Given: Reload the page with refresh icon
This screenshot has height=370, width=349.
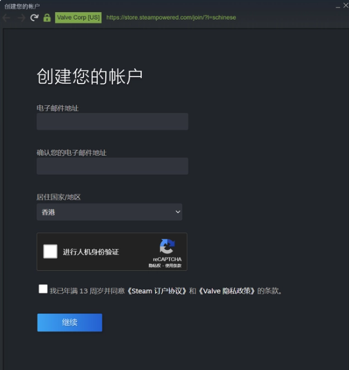Looking at the screenshot, I should click(x=34, y=17).
